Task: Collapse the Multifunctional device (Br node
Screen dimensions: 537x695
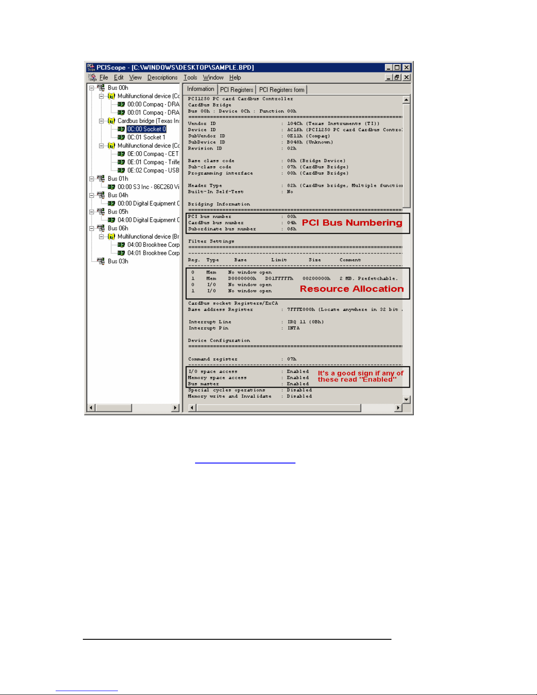Action: (101, 237)
